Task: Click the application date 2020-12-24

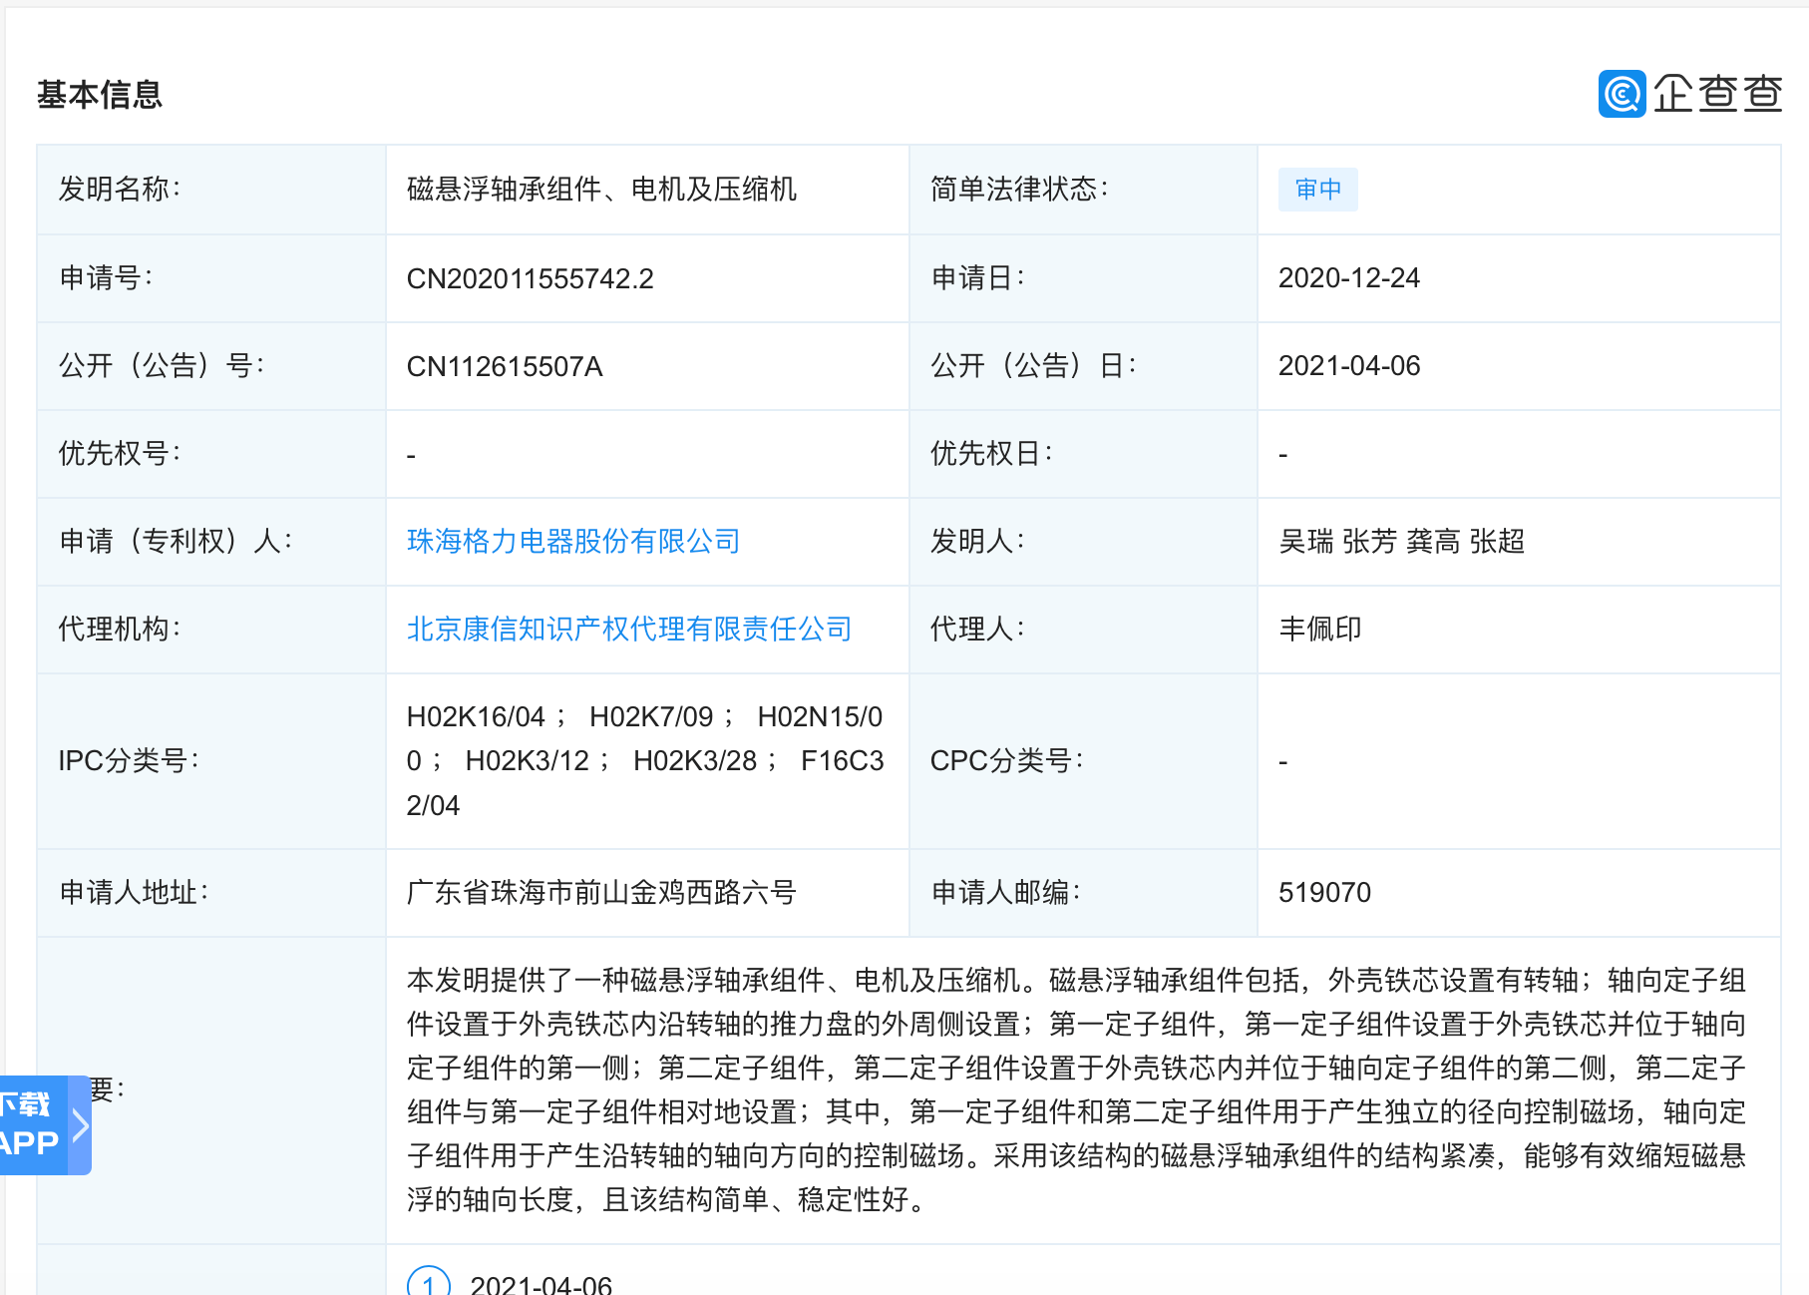Action: coord(1351,278)
